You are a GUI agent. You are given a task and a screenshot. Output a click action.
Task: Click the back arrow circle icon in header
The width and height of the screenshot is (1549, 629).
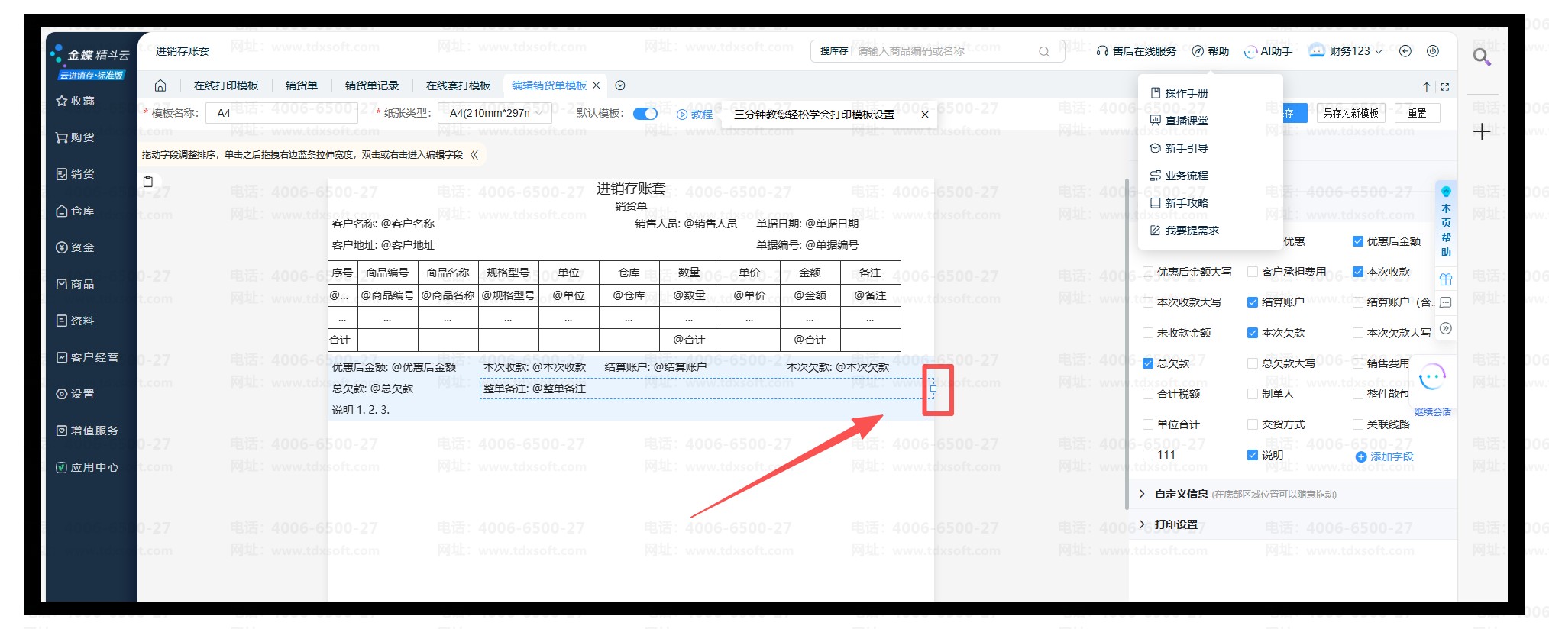[x=1405, y=51]
